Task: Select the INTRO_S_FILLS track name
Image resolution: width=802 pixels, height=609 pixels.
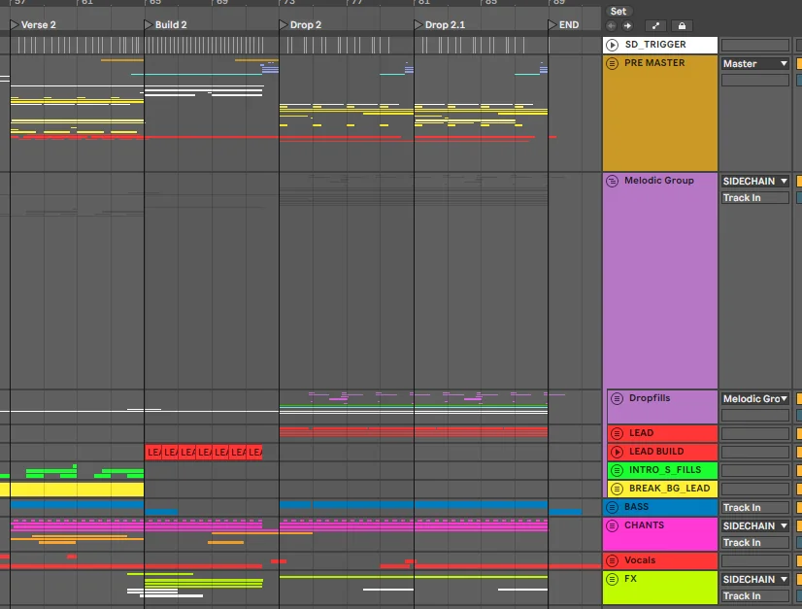Action: coord(665,470)
